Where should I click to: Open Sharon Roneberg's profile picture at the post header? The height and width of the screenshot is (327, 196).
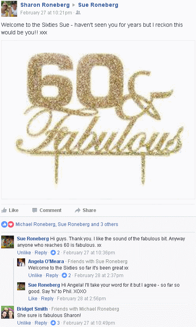pyautogui.click(x=9, y=8)
